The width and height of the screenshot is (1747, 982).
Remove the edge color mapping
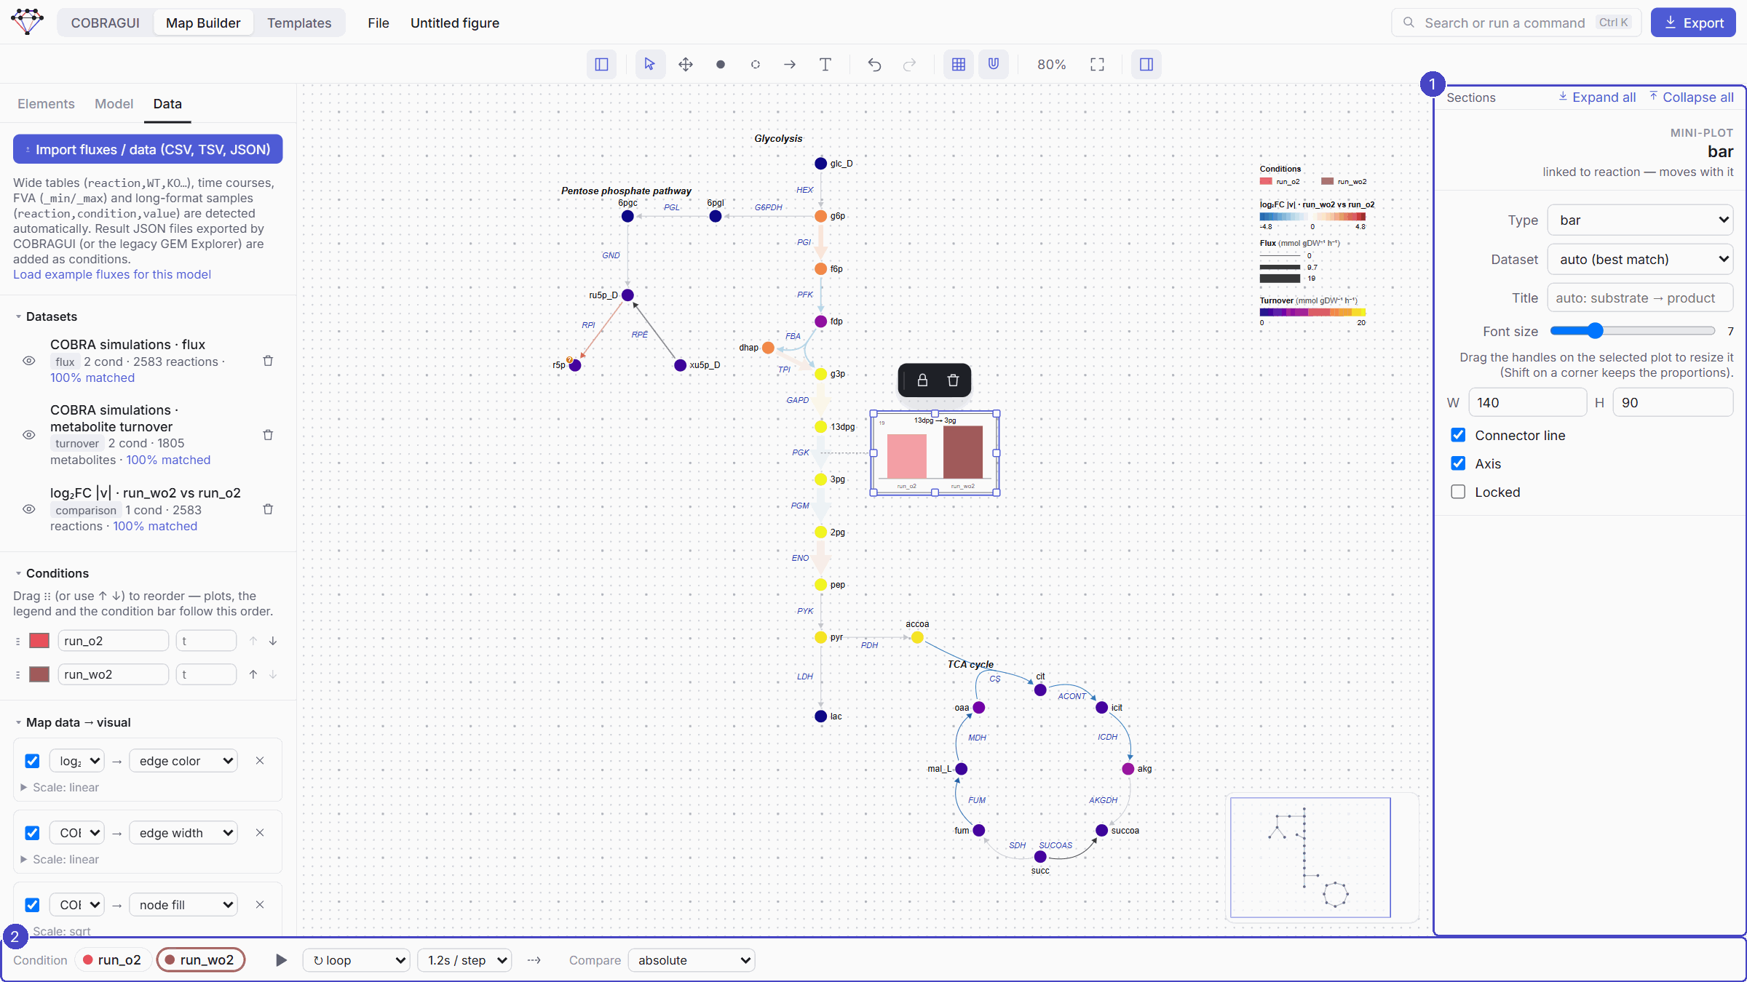pos(260,761)
